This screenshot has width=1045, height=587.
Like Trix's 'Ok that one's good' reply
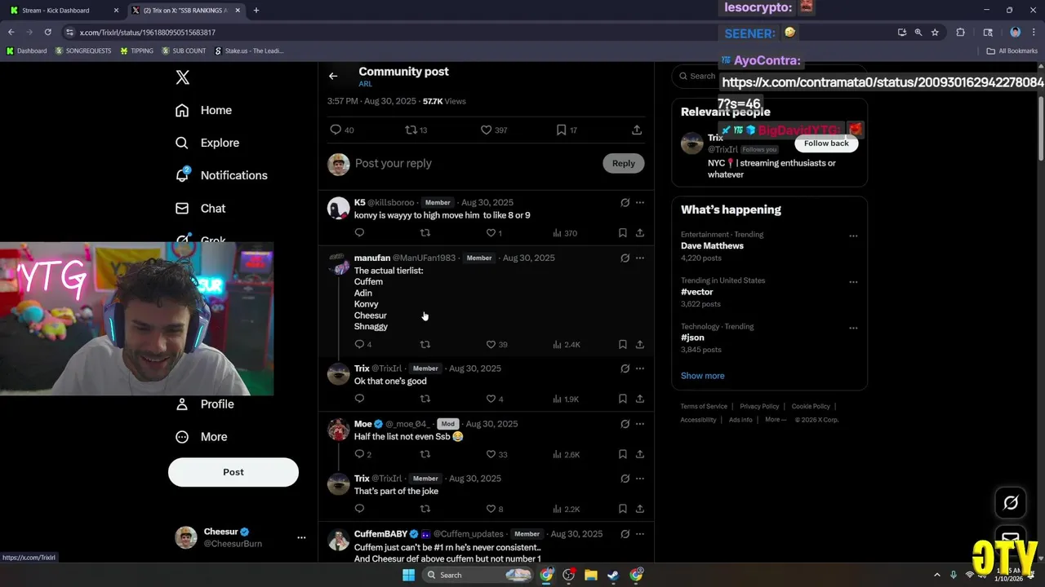[x=495, y=399]
